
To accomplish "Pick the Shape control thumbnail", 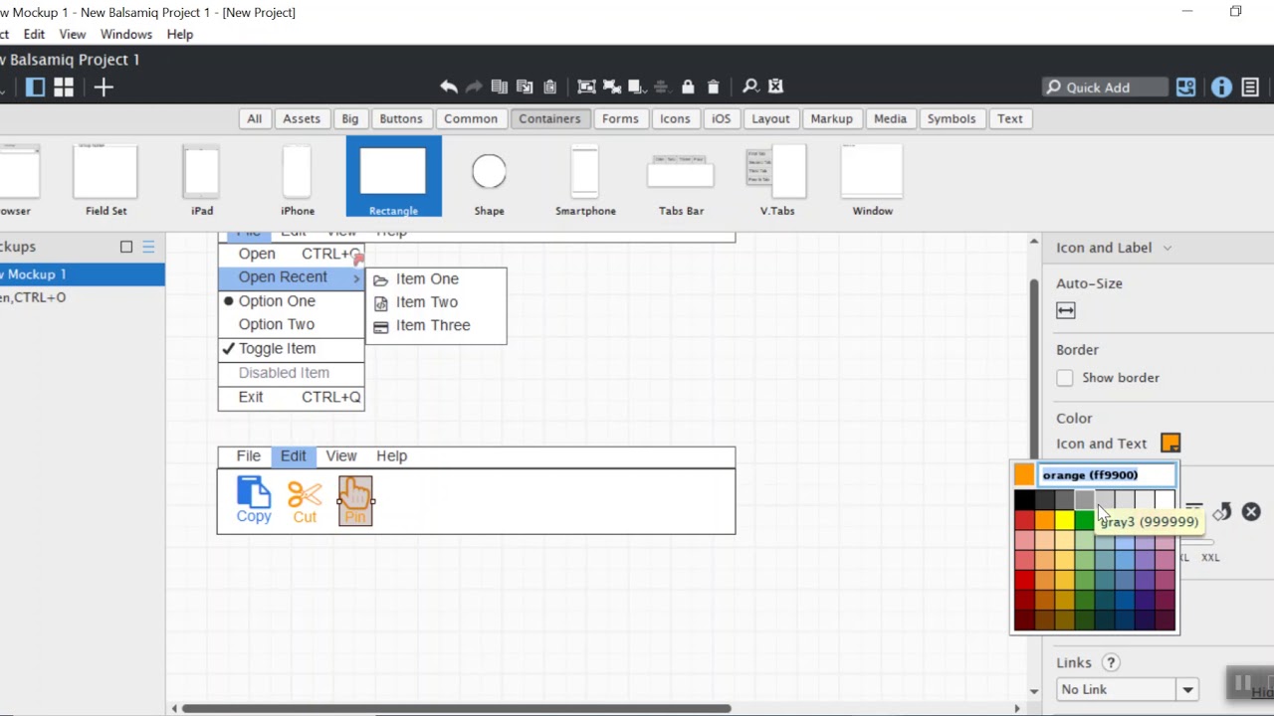I will (489, 179).
